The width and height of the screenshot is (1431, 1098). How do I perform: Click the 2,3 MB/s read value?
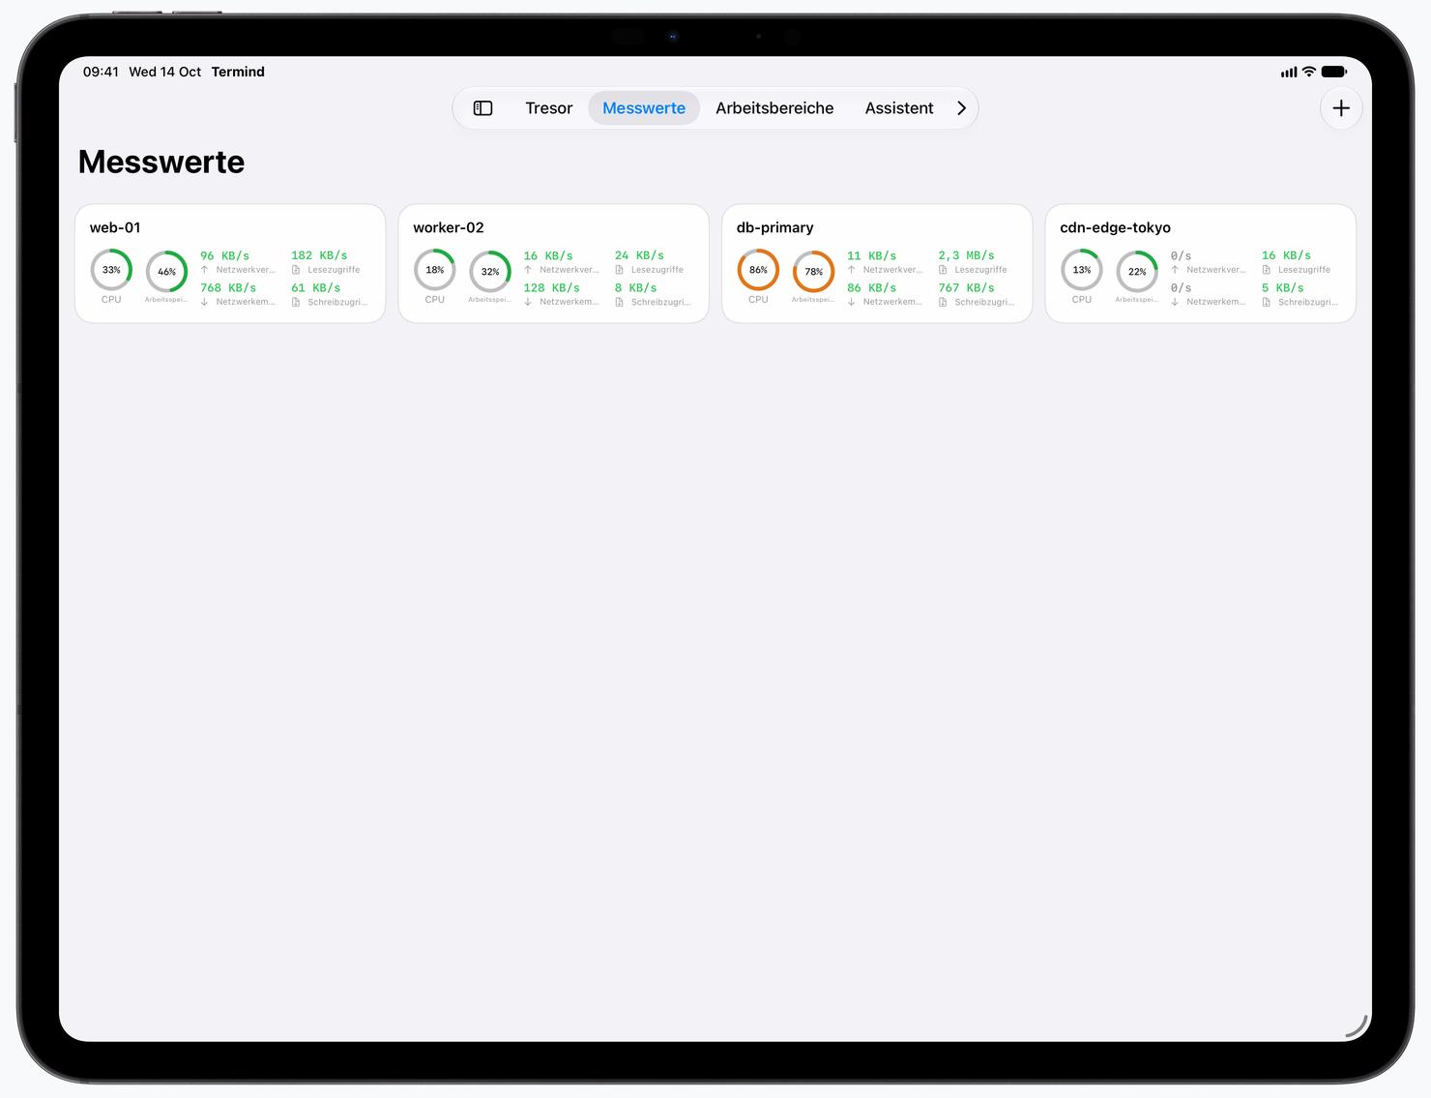966,255
